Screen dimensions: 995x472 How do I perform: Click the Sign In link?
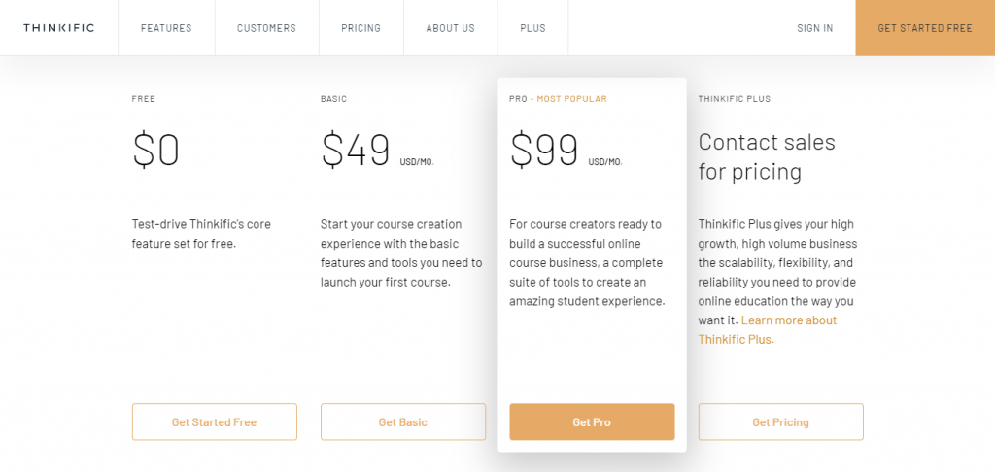pos(814,28)
